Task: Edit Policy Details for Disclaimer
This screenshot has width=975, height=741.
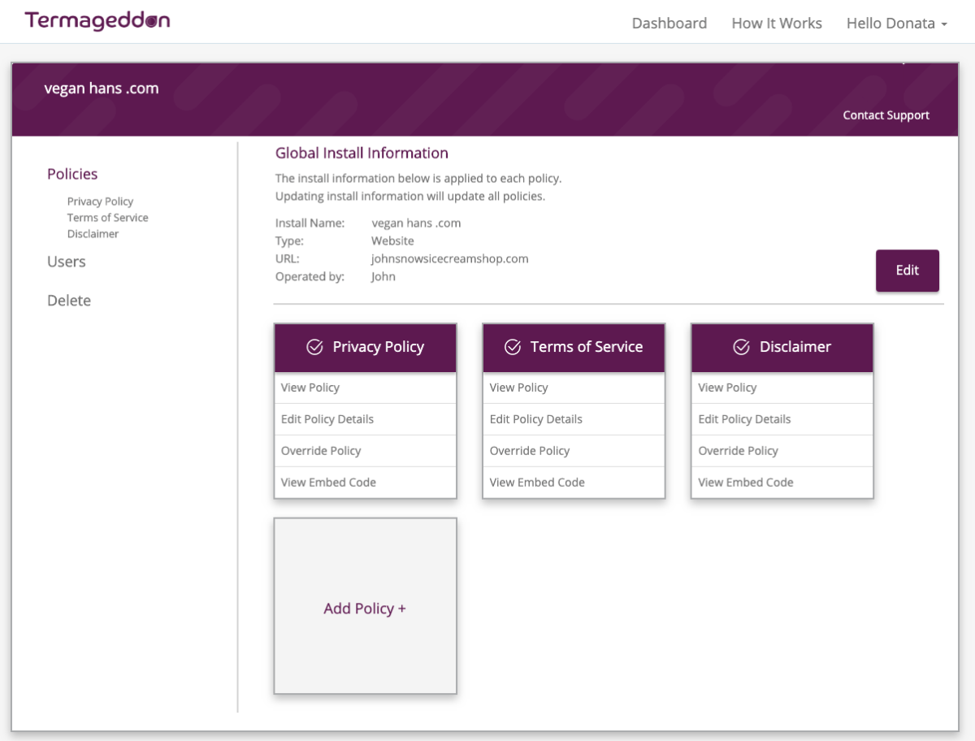Action: pyautogui.click(x=782, y=419)
